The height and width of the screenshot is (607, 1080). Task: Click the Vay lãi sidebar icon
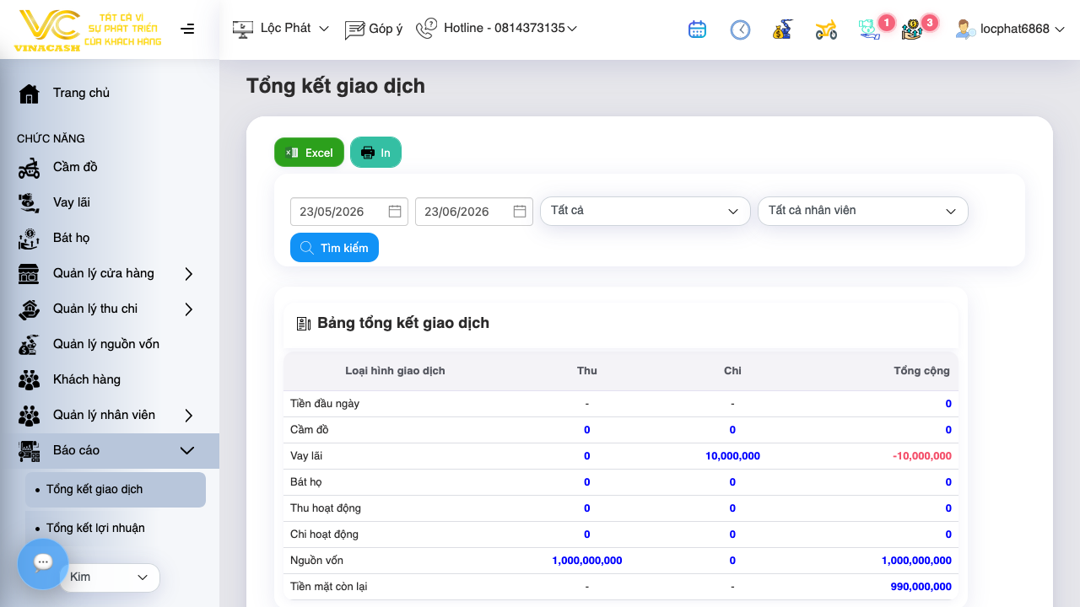click(x=30, y=202)
